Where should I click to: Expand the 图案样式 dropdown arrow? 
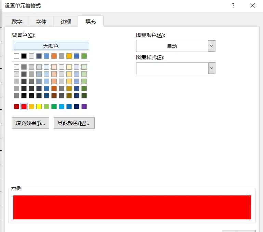click(x=211, y=68)
